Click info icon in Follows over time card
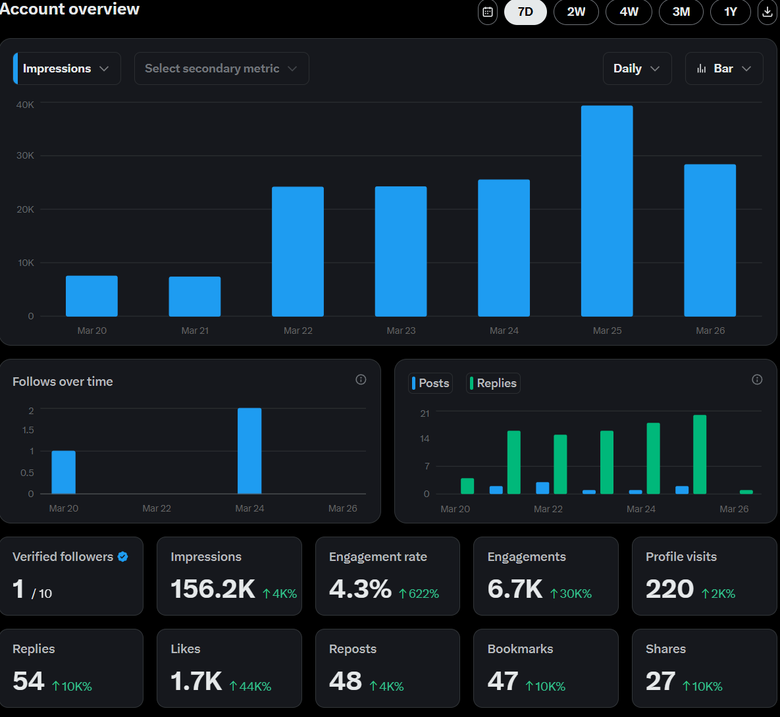780x717 pixels. (361, 380)
